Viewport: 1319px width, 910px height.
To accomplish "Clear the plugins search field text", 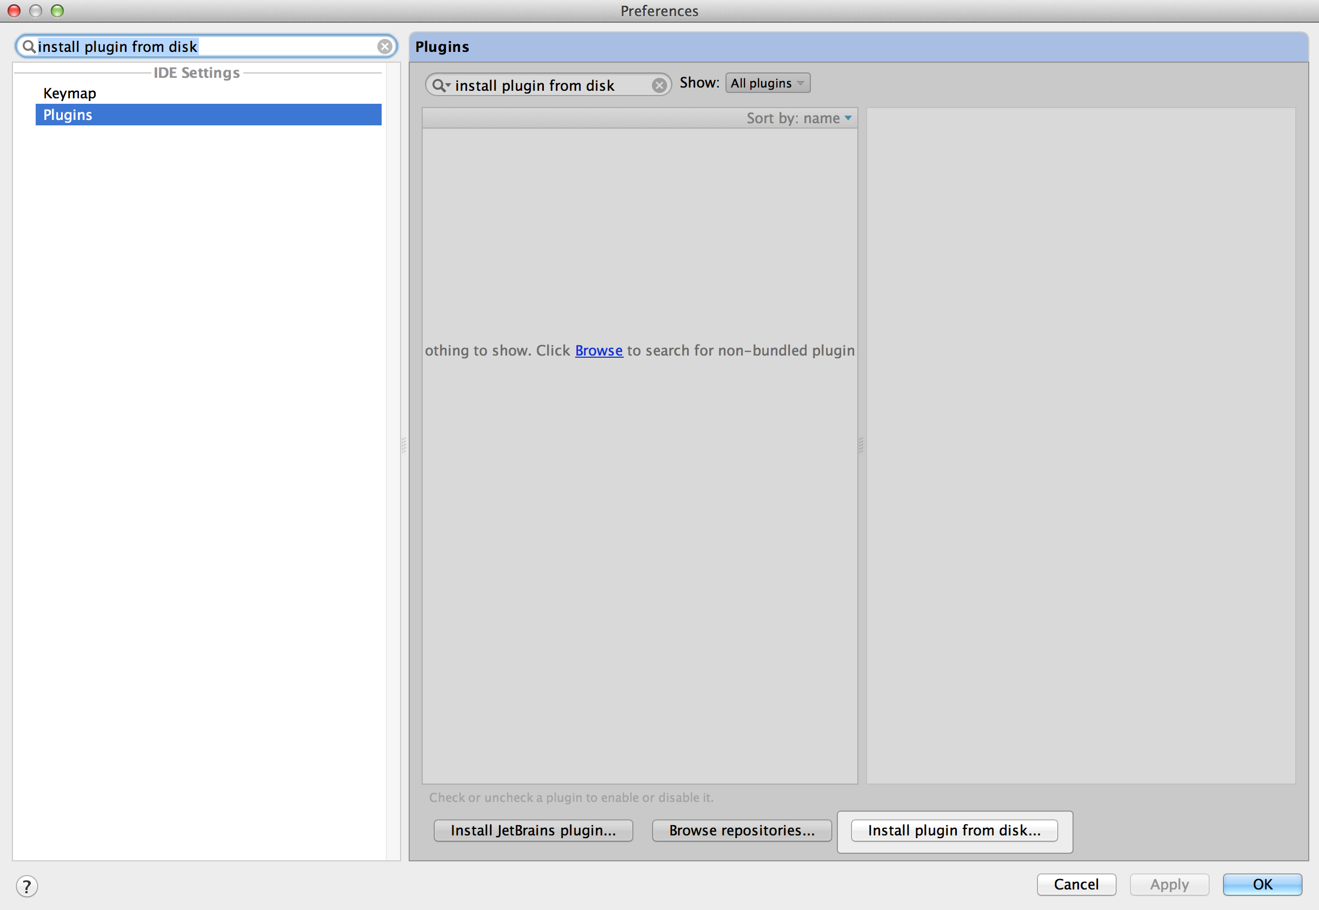I will tap(658, 85).
